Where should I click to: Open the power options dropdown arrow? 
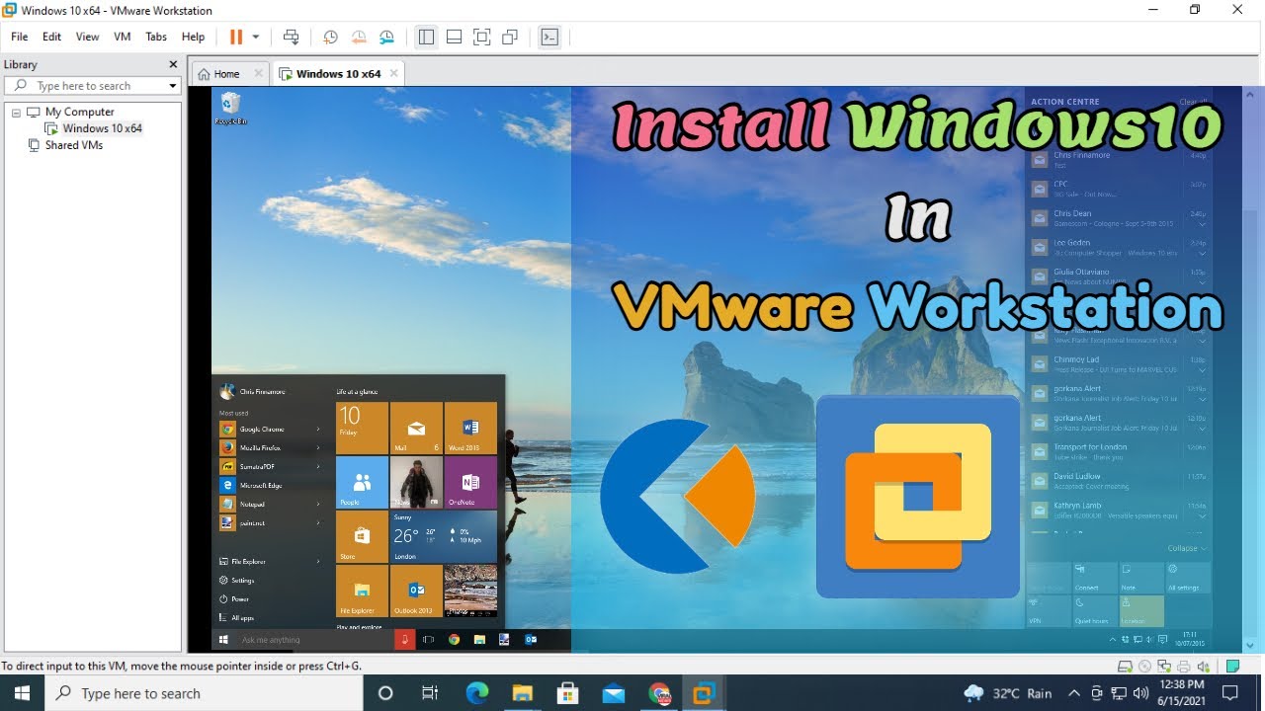(x=256, y=37)
